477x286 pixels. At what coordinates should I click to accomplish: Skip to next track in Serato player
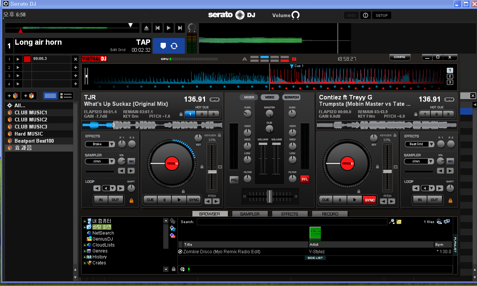point(180,28)
